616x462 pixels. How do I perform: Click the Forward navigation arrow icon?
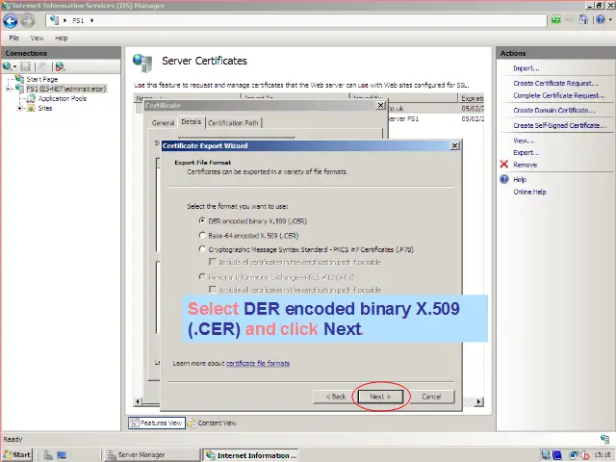28,21
